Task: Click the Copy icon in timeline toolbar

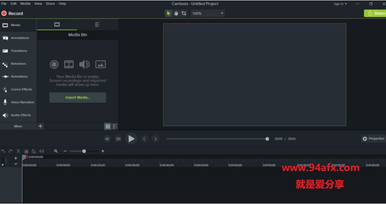Action: (x=26, y=151)
